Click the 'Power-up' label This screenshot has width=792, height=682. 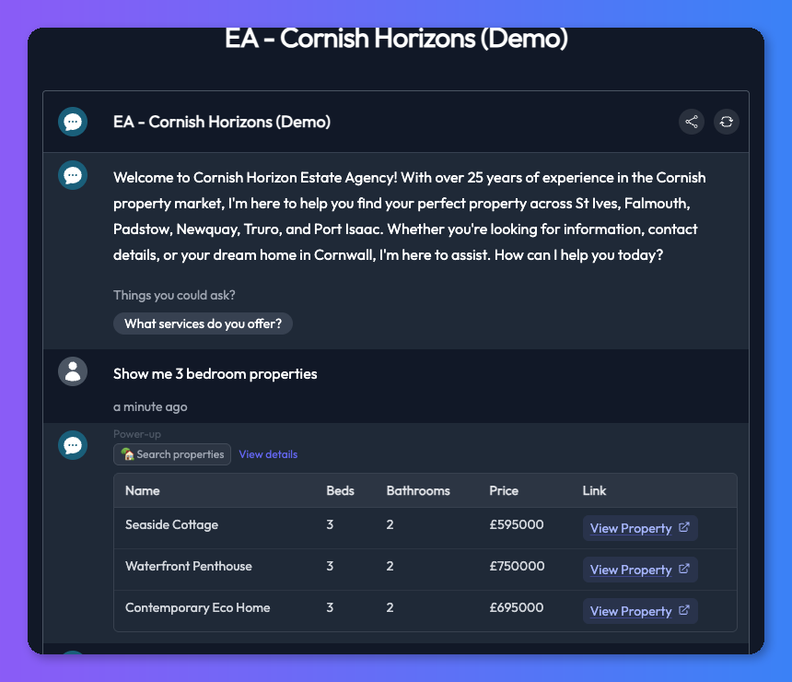tap(137, 434)
